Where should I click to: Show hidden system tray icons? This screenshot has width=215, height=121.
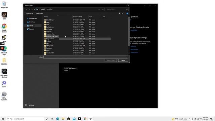click(x=190, y=119)
